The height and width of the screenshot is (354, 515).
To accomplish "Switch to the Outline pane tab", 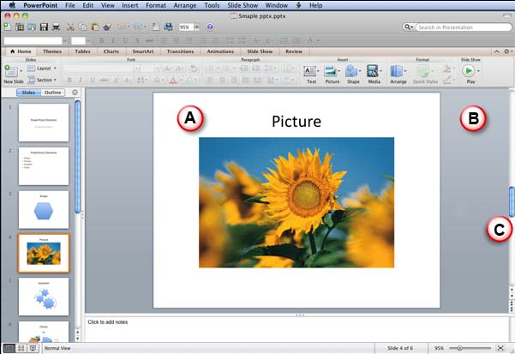I will coord(53,92).
